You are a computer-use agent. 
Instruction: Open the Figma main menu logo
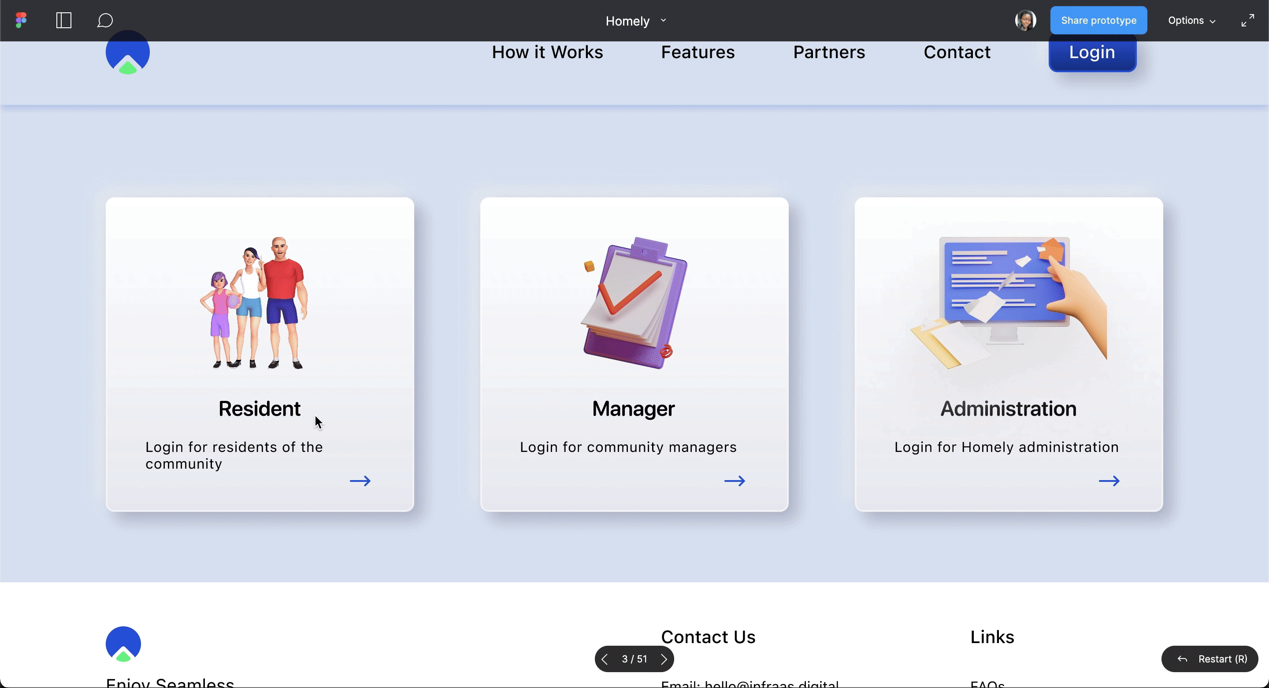click(x=21, y=20)
